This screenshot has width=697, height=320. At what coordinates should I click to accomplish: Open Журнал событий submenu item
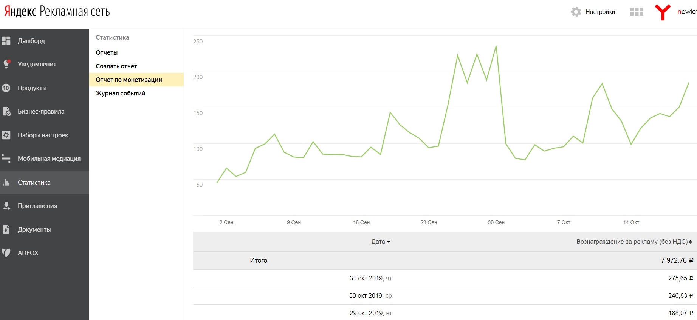(x=121, y=93)
